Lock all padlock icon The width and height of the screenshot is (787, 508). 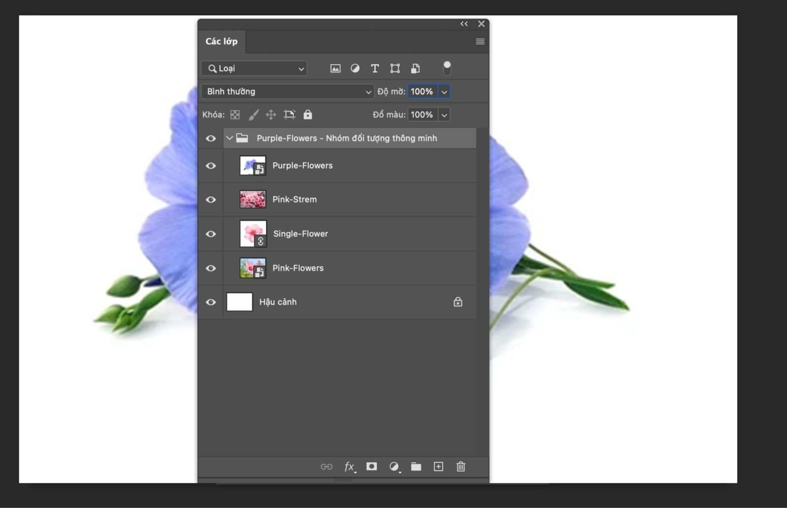click(x=308, y=115)
